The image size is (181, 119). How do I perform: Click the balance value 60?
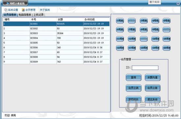(x=58, y=52)
